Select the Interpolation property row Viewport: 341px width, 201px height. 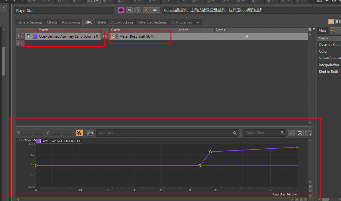[329, 65]
